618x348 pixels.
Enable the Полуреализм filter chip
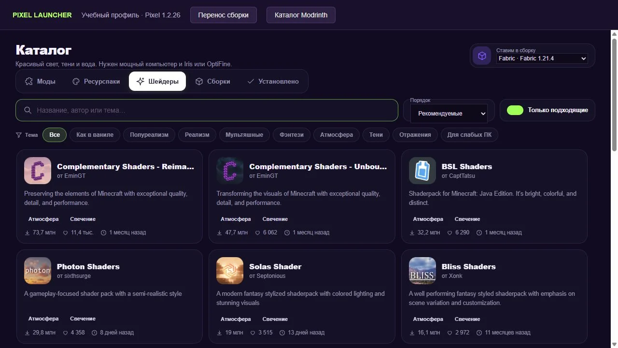pos(149,135)
